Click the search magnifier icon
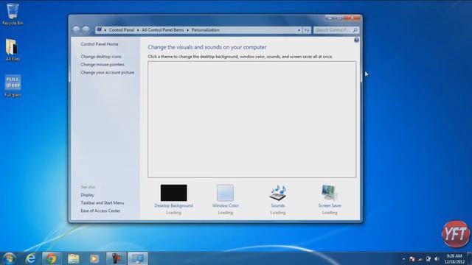 click(x=355, y=30)
